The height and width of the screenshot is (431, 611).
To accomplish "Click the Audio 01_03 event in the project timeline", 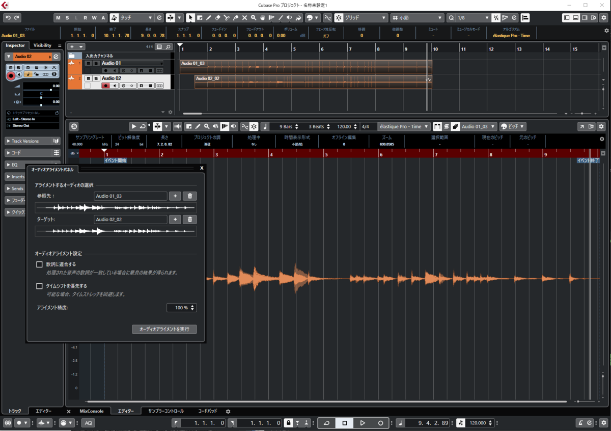I will click(305, 67).
